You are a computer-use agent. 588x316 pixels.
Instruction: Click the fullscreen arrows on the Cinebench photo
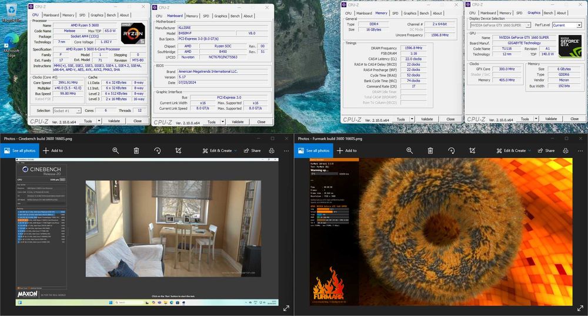pos(286,308)
